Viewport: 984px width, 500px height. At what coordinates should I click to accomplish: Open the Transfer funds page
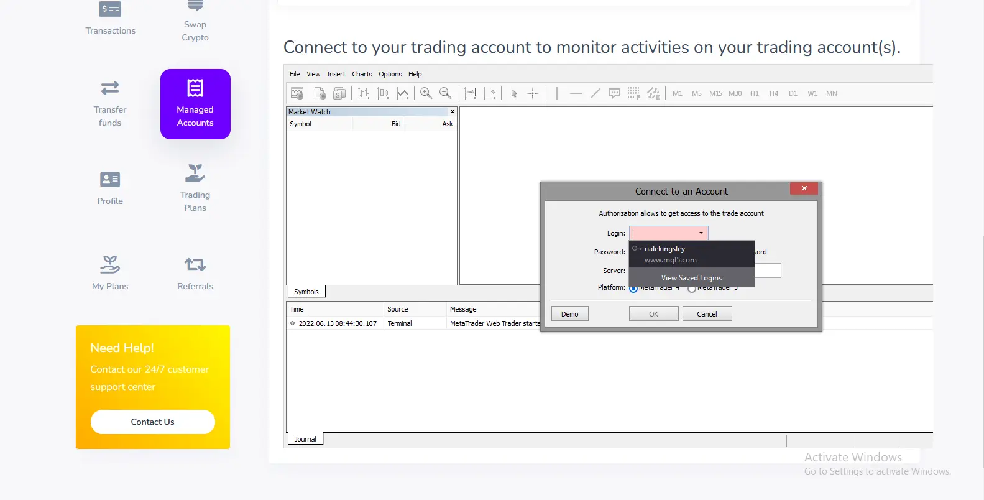(x=110, y=104)
